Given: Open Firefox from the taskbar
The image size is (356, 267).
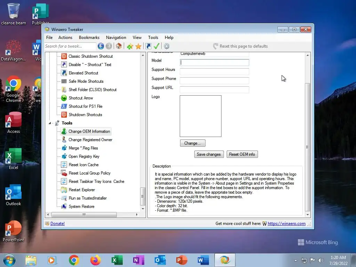Looking at the screenshot, I should 95,260.
